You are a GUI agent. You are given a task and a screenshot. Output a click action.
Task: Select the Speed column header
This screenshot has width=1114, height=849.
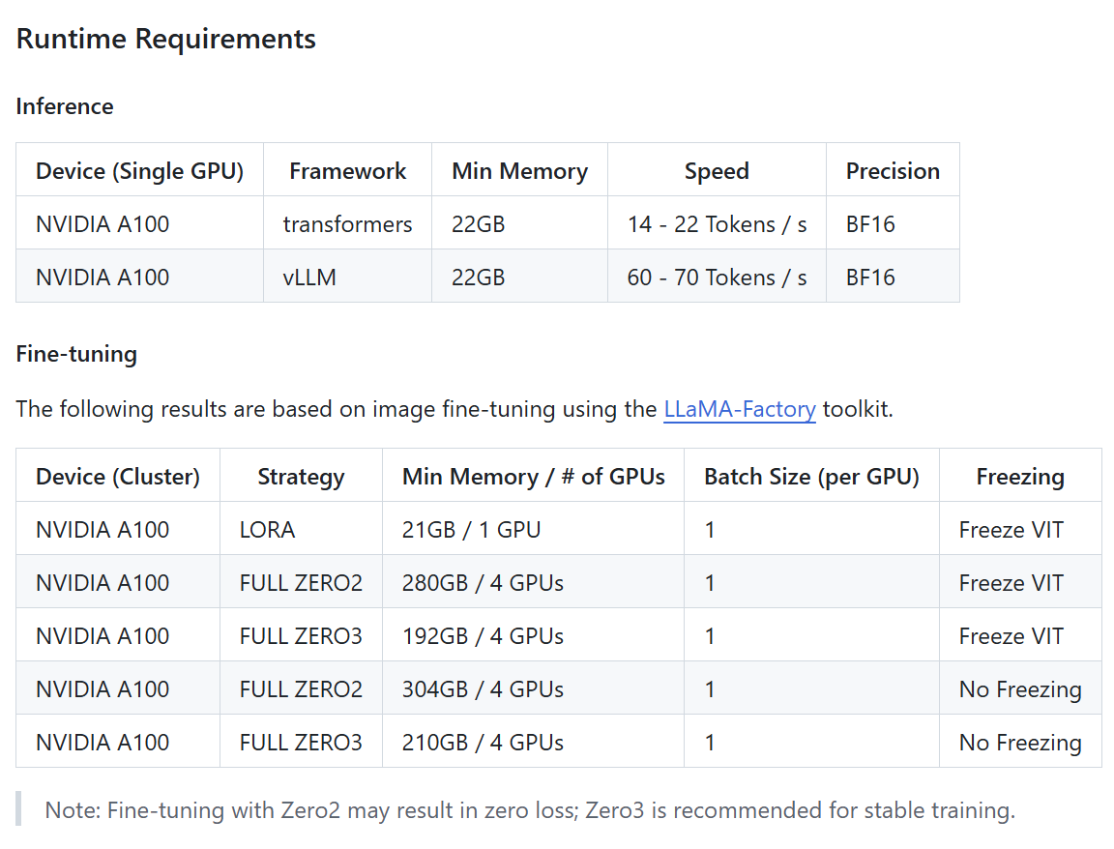pyautogui.click(x=717, y=170)
